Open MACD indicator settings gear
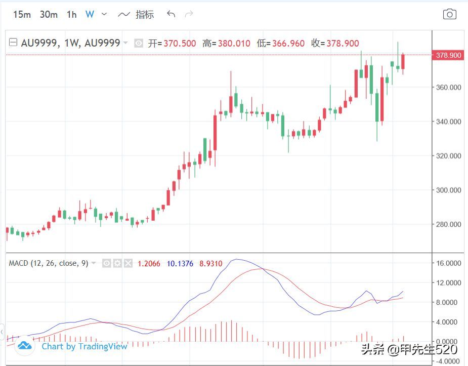The height and width of the screenshot is (366, 468). click(x=117, y=263)
